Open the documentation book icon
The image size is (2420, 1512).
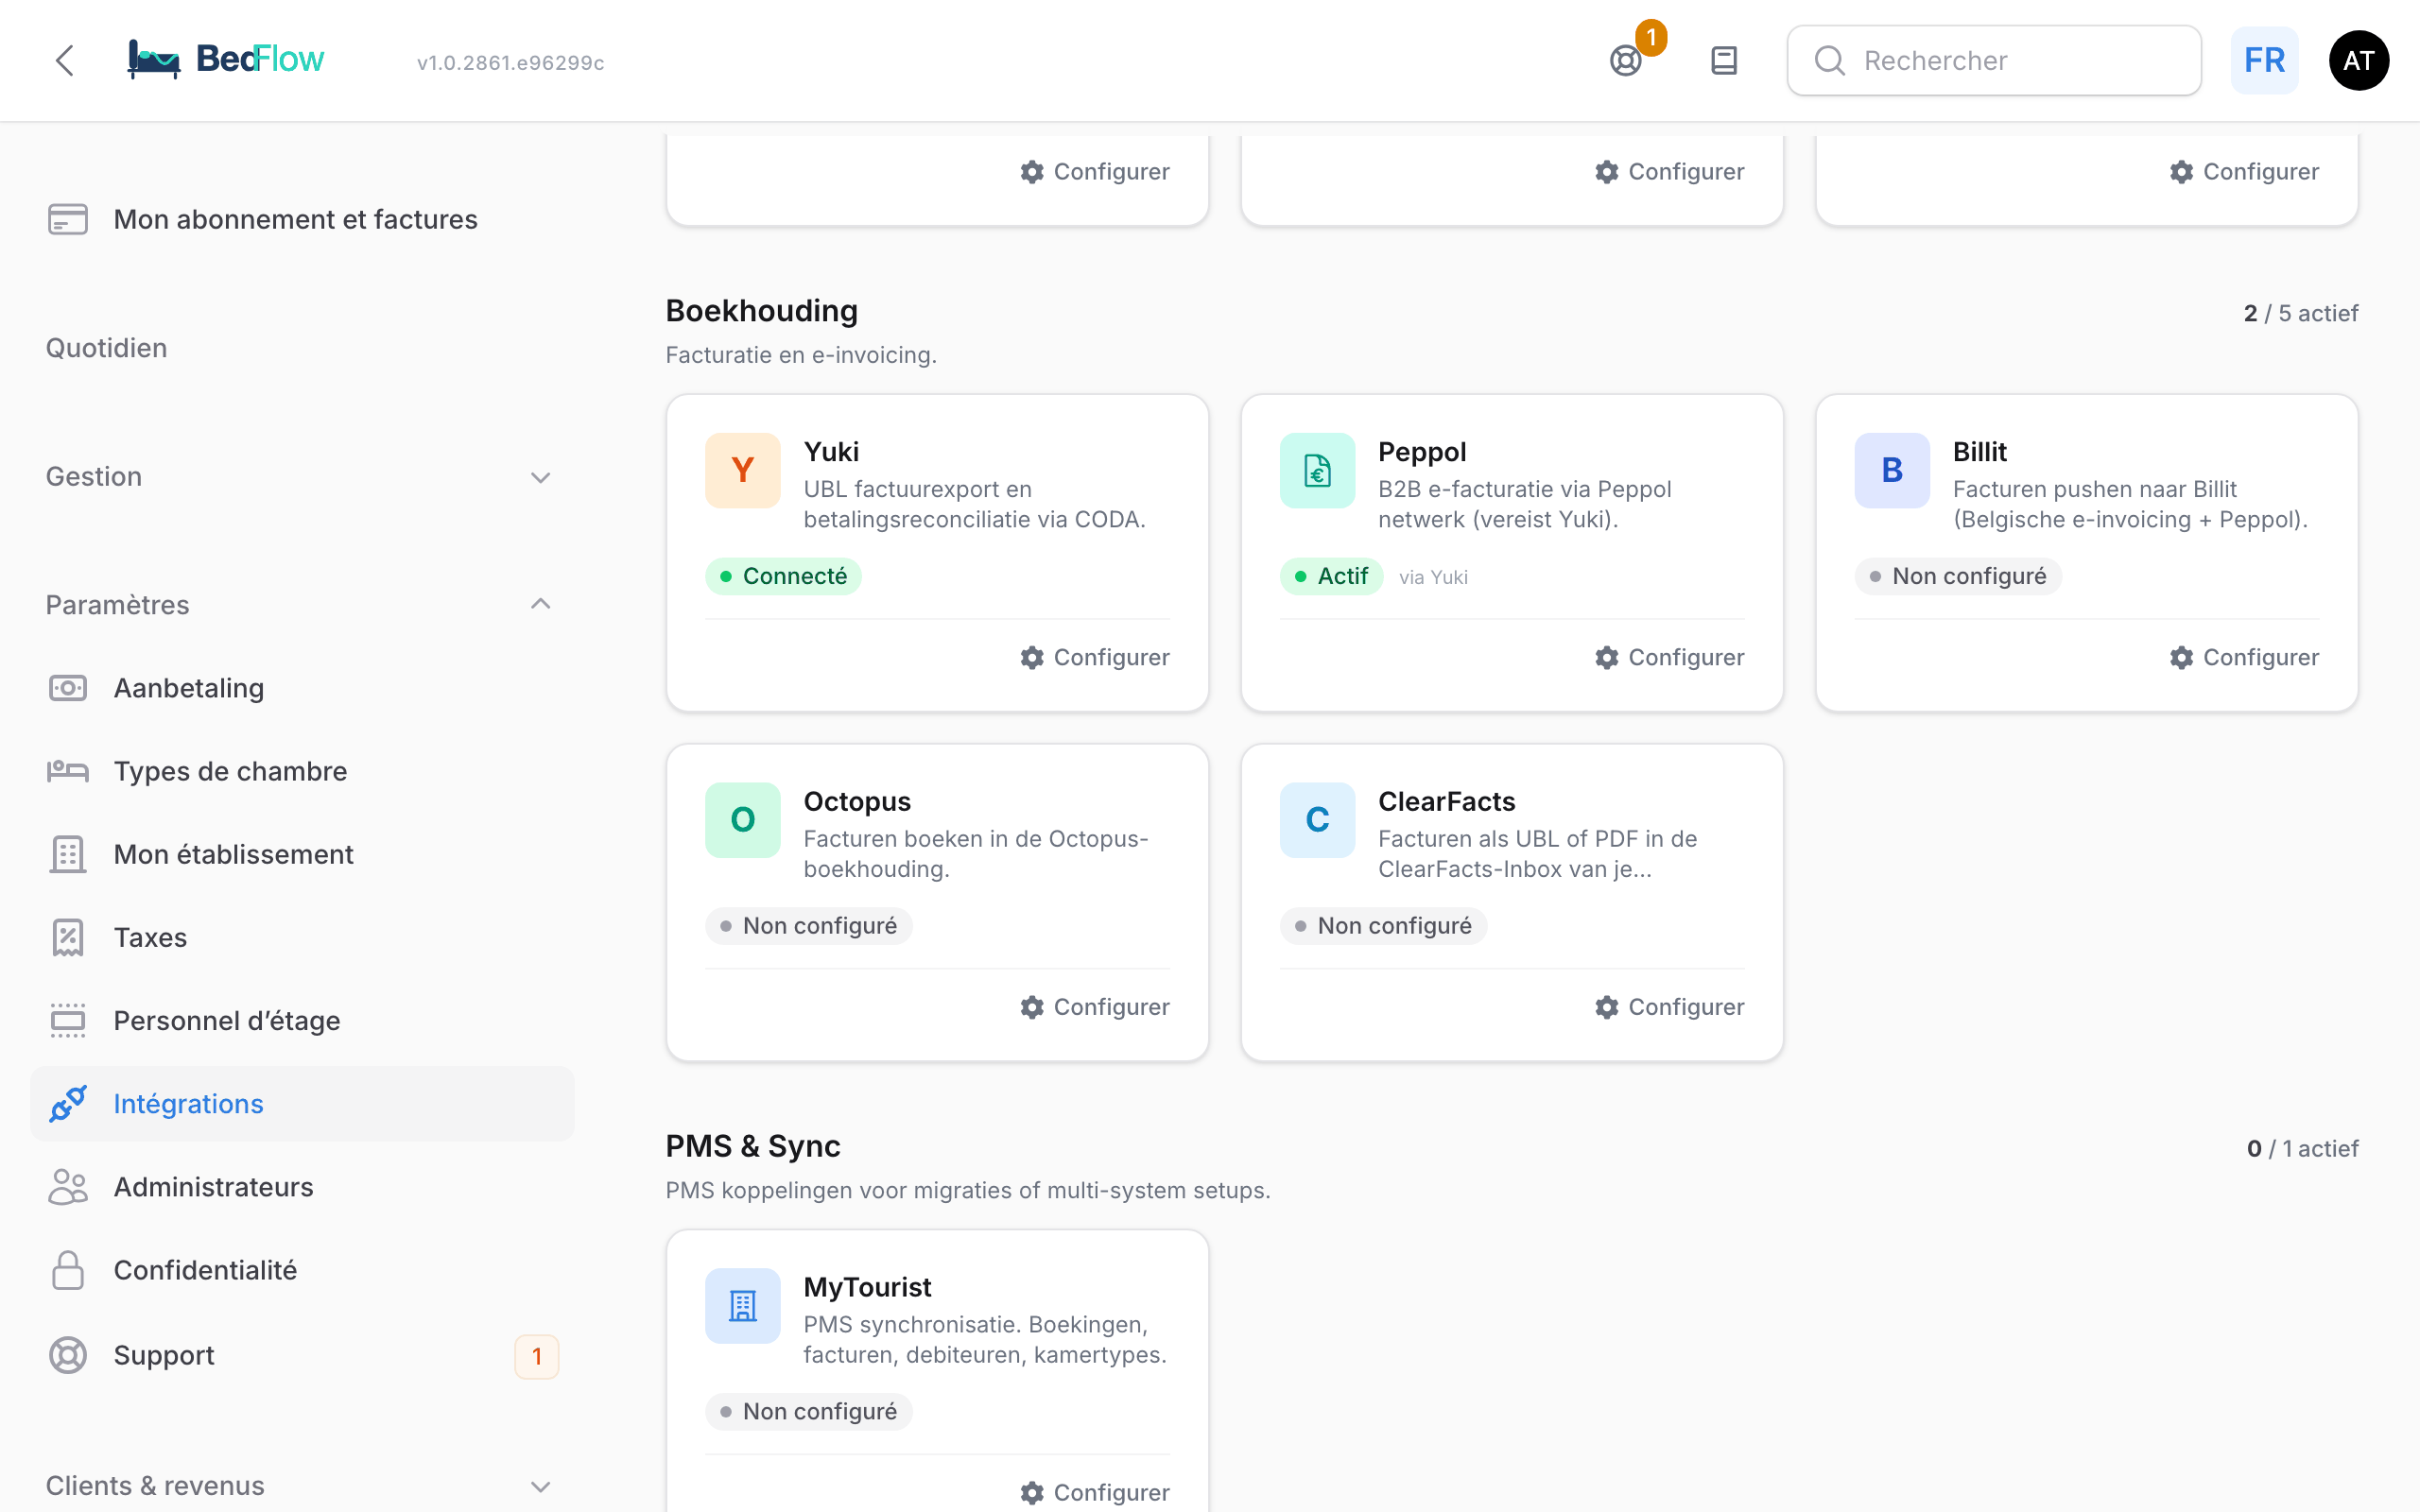[x=1724, y=61]
